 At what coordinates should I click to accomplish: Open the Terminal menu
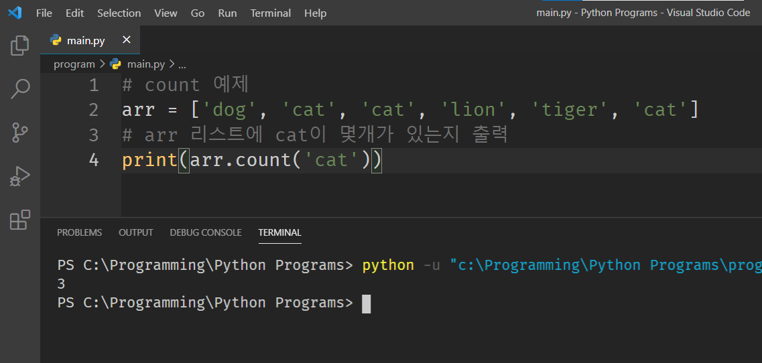tap(271, 13)
